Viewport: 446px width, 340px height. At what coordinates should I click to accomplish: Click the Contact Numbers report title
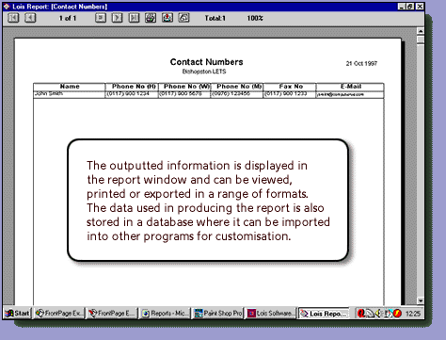click(206, 62)
